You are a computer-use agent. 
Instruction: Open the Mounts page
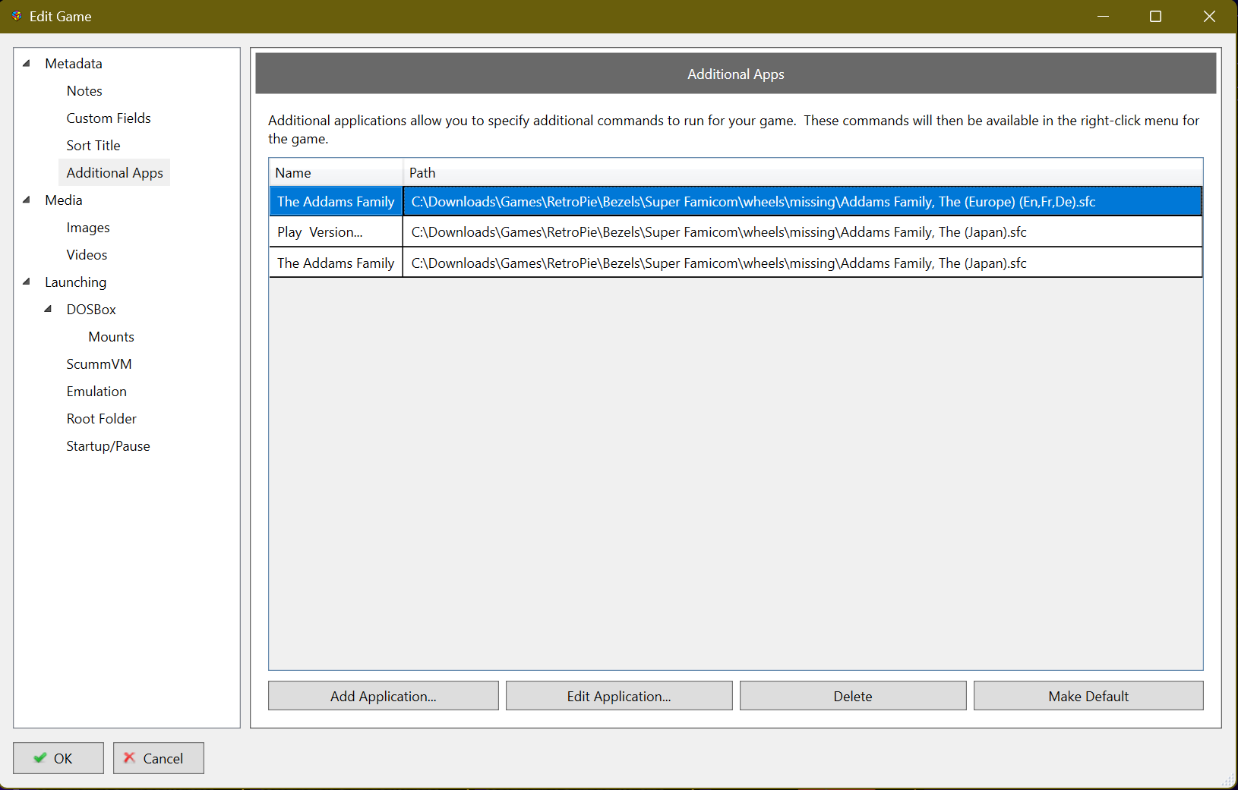(x=112, y=337)
